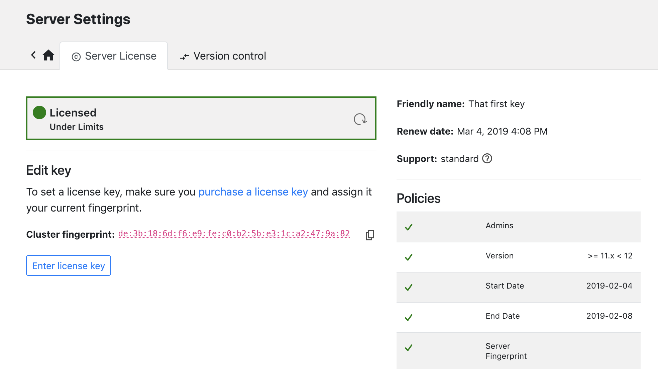Select the start date value 2019-02-04
The height and width of the screenshot is (389, 658).
[610, 286]
